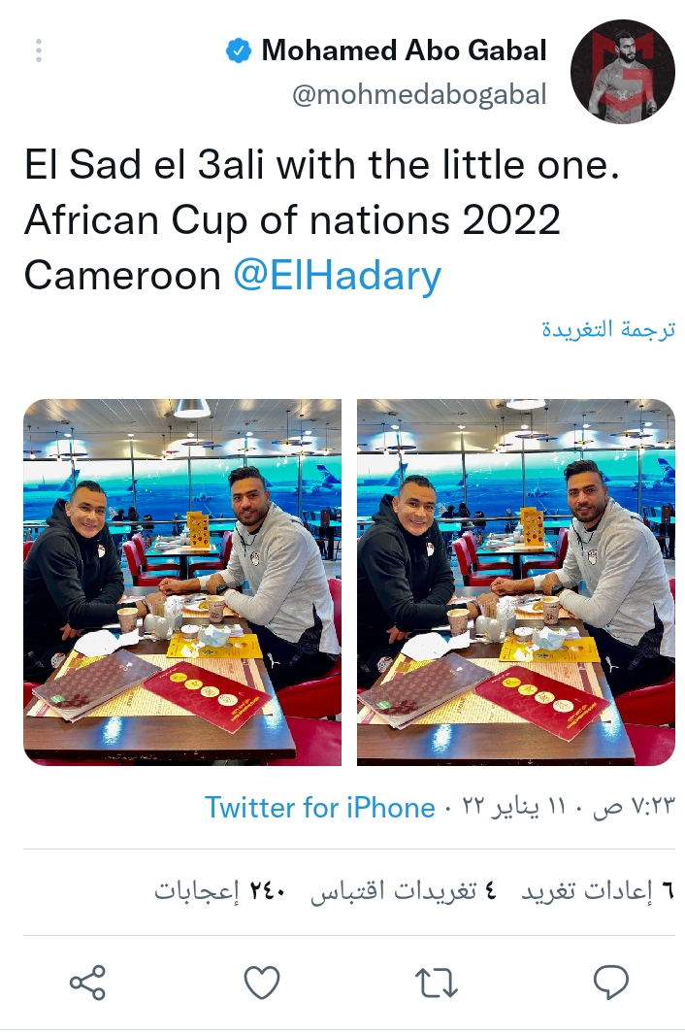
Task: Reply using the speech bubble icon
Action: click(x=610, y=983)
